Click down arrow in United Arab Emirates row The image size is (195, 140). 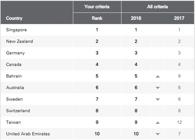coord(158,134)
